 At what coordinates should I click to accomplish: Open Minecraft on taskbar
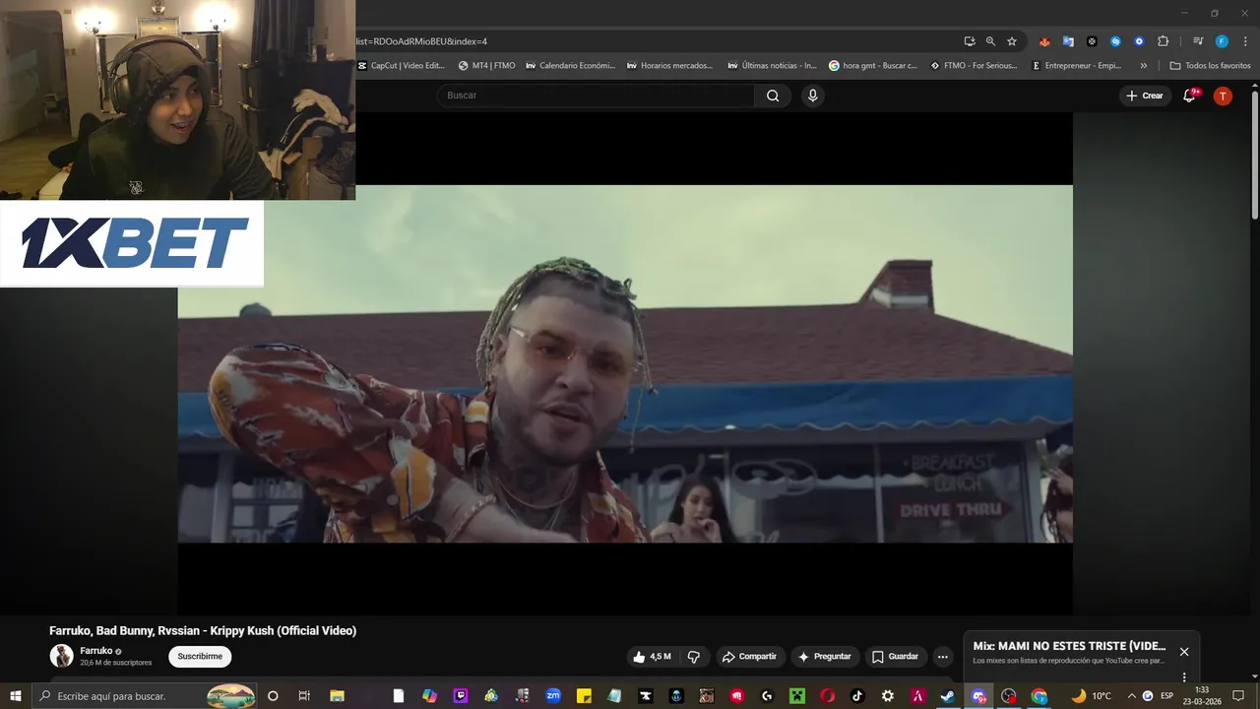(x=797, y=696)
